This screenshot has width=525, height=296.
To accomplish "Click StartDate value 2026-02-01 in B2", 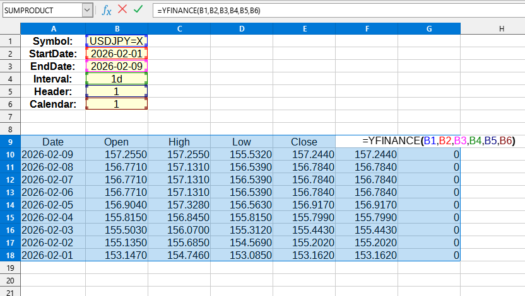I will tap(117, 54).
